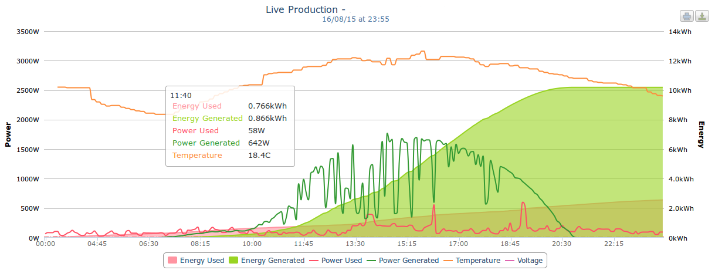Screen dimensions: 715x270
Task: Click the vertical Power axis title
Action: coord(8,134)
